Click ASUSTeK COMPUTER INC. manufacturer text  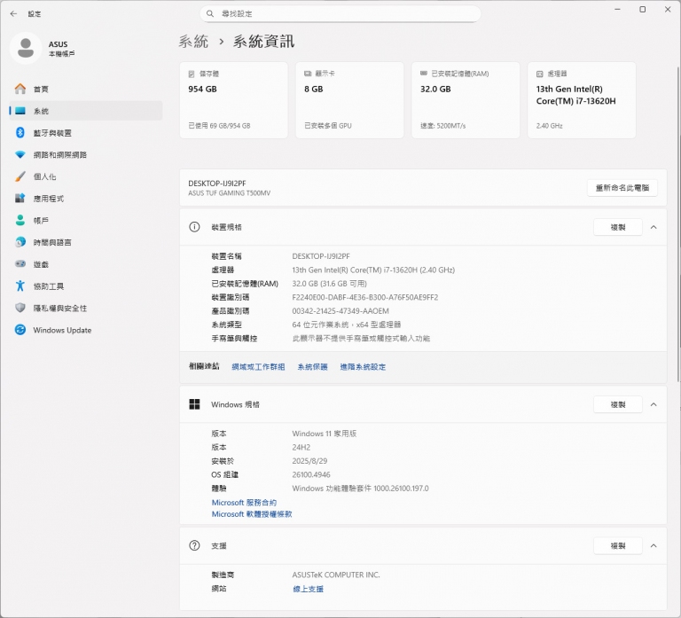click(x=336, y=575)
